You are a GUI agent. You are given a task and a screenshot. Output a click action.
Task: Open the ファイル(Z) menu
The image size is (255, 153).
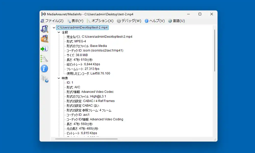(52, 21)
